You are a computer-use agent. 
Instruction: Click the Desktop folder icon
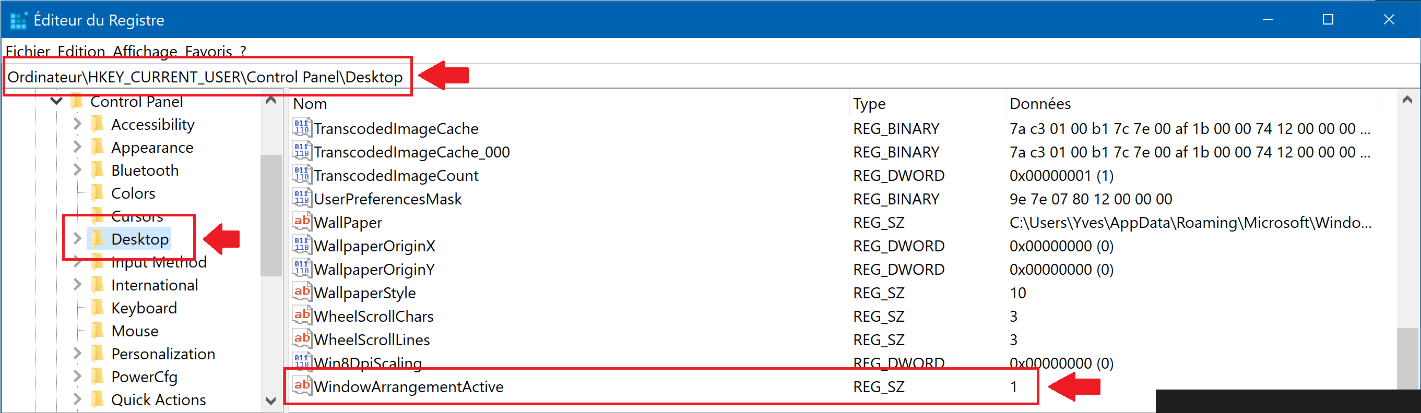[x=97, y=239]
